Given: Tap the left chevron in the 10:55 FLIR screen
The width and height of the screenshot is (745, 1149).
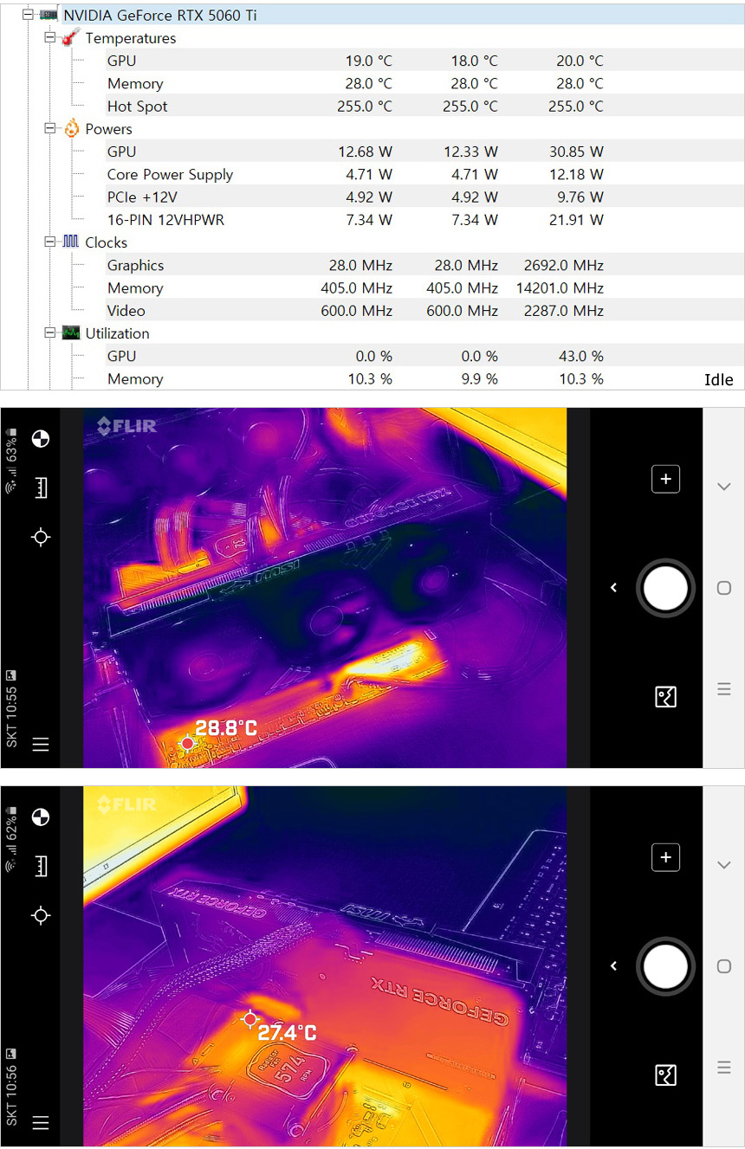Looking at the screenshot, I should coord(613,588).
